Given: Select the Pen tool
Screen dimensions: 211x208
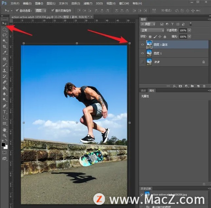Looking at the screenshot, I should pyautogui.click(x=4, y=106).
